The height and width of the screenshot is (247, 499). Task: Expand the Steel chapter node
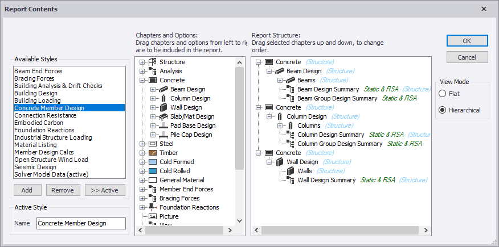[x=142, y=144]
